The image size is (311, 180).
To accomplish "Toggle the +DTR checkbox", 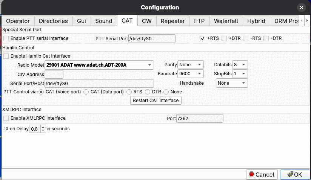I will pyautogui.click(x=224, y=38).
